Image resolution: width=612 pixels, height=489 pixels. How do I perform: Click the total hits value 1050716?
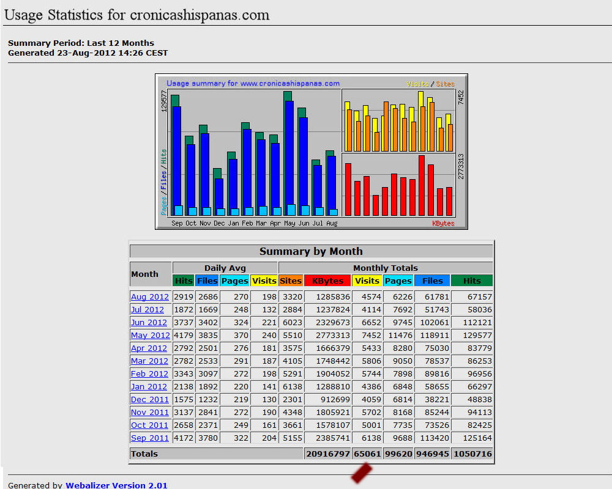pyautogui.click(x=472, y=454)
